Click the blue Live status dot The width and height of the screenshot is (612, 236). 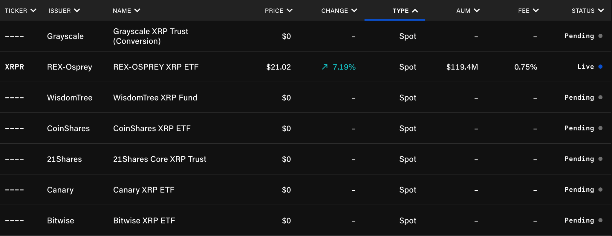tap(600, 67)
